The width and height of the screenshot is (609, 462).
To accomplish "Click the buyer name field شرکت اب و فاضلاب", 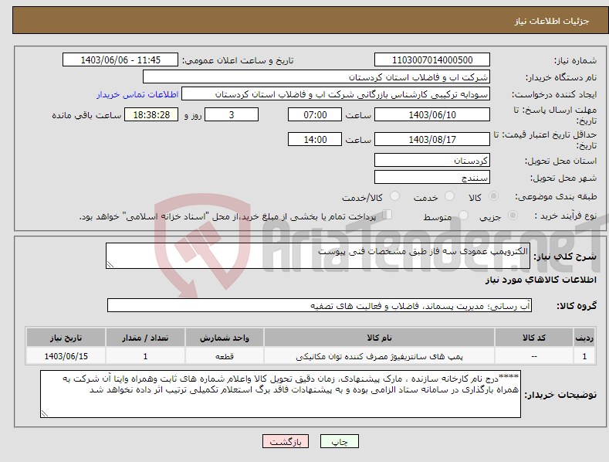I will tap(316, 77).
